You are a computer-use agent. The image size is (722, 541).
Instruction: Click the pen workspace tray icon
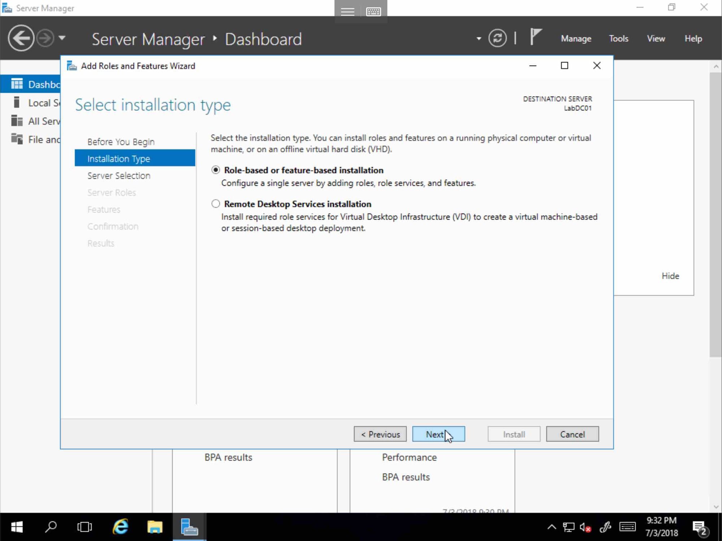tap(605, 527)
